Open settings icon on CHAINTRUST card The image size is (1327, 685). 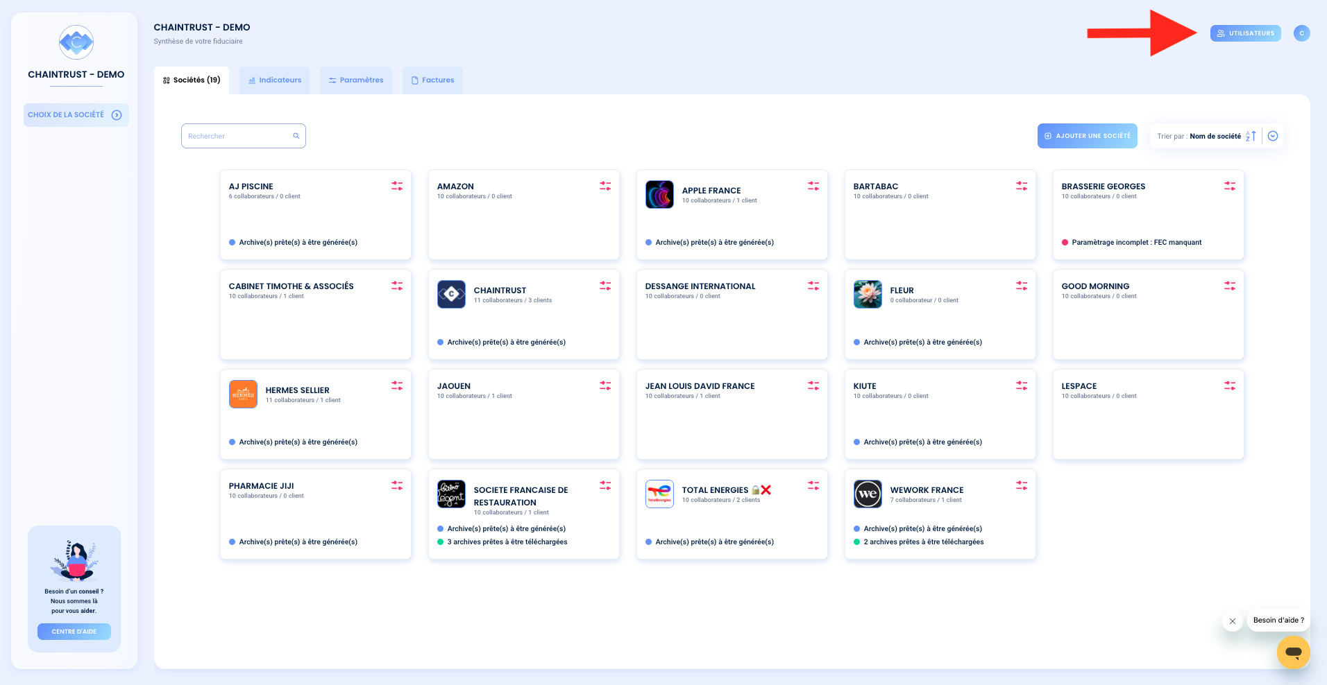605,286
